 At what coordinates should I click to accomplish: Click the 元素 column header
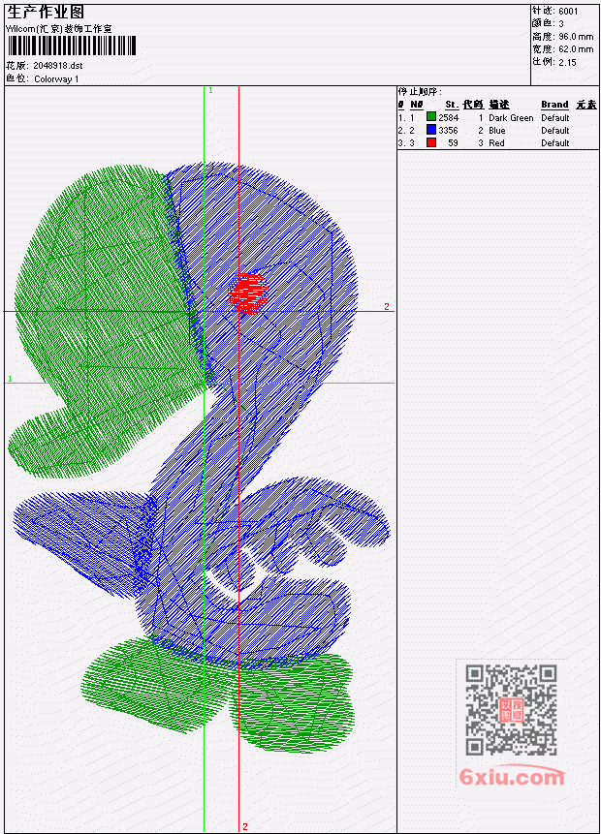586,105
